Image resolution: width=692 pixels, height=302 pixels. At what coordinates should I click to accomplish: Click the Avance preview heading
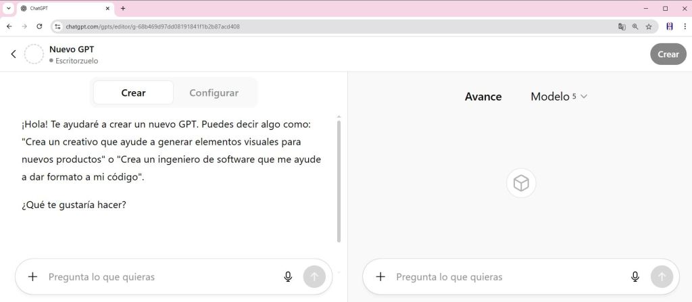(483, 97)
